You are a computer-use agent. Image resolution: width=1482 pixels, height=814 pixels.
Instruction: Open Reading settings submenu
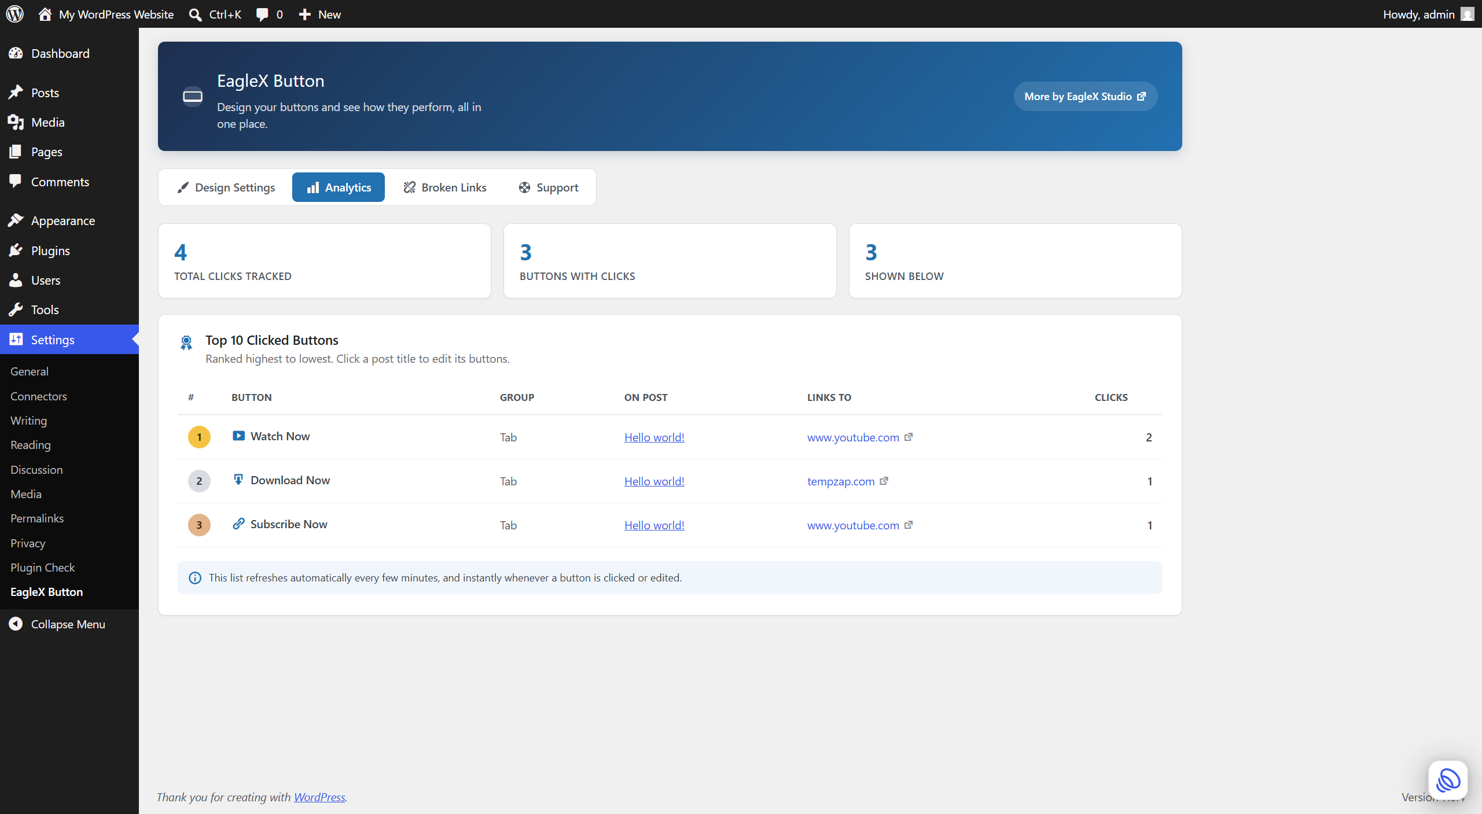click(x=31, y=445)
